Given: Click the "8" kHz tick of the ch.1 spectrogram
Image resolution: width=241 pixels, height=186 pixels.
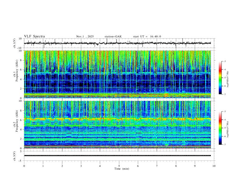Looking at the screenshot, I should (21, 60).
